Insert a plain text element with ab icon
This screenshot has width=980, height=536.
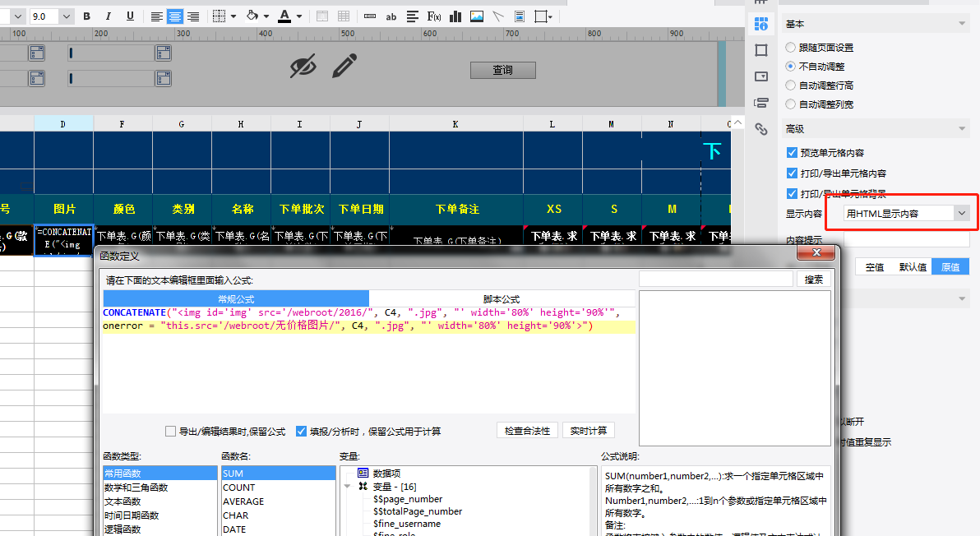coord(391,17)
